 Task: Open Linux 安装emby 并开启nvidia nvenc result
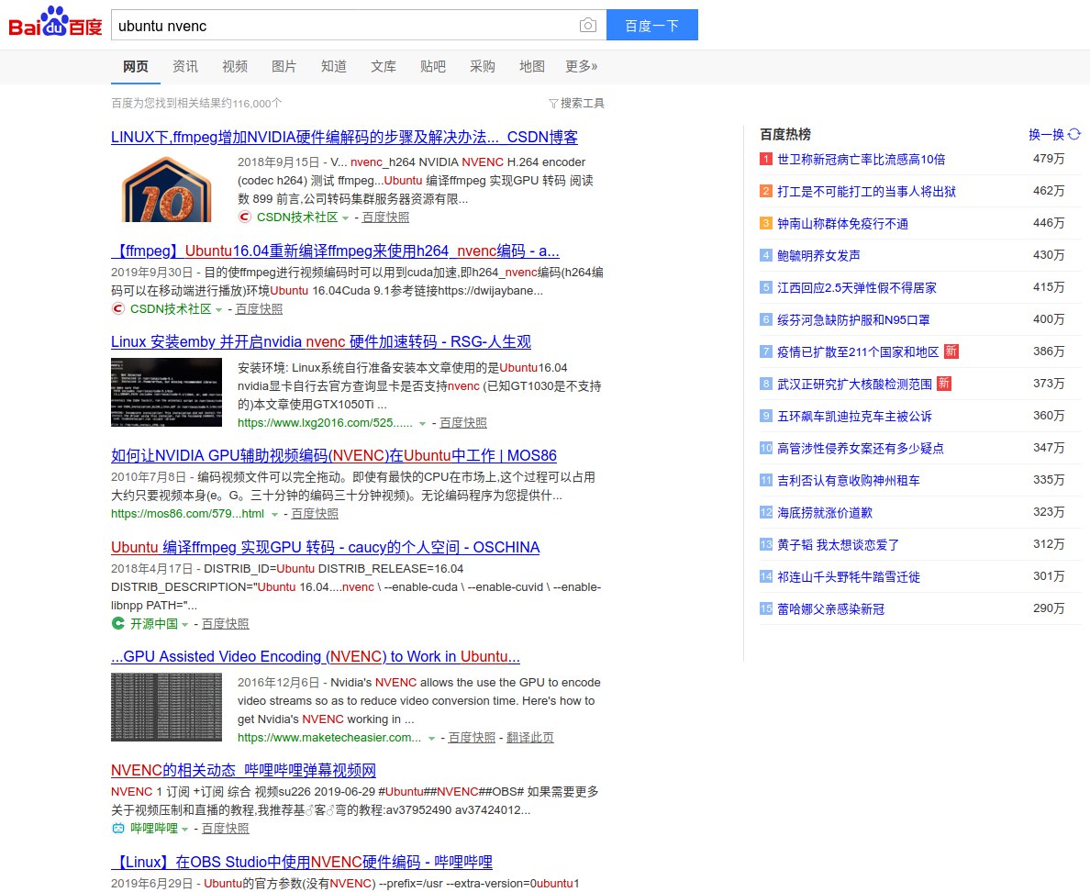[321, 342]
